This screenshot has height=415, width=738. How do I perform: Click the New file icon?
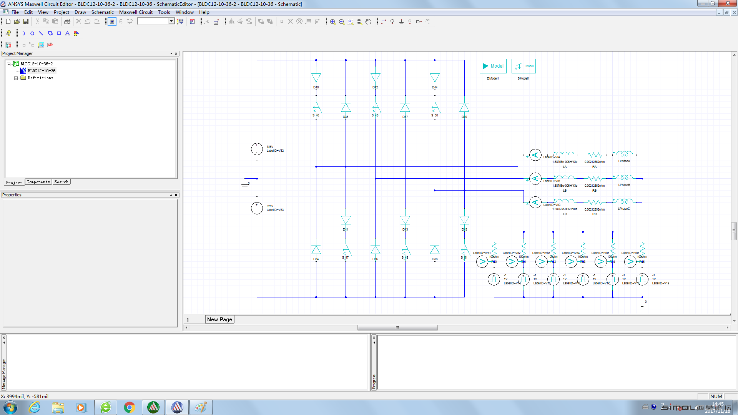click(x=8, y=22)
